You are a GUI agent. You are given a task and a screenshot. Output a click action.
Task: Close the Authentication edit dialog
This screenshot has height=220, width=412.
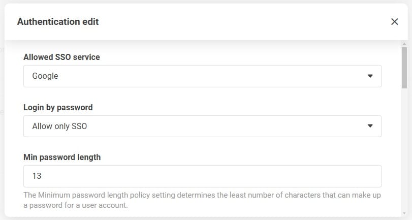point(394,21)
